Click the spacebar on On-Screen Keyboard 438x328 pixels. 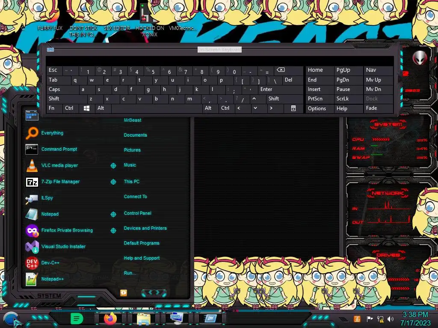coord(157,108)
